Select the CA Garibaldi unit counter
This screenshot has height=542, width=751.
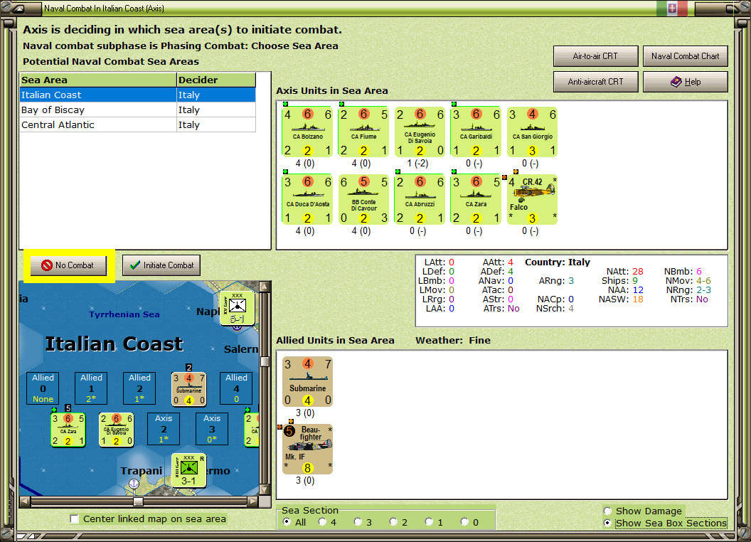(476, 132)
